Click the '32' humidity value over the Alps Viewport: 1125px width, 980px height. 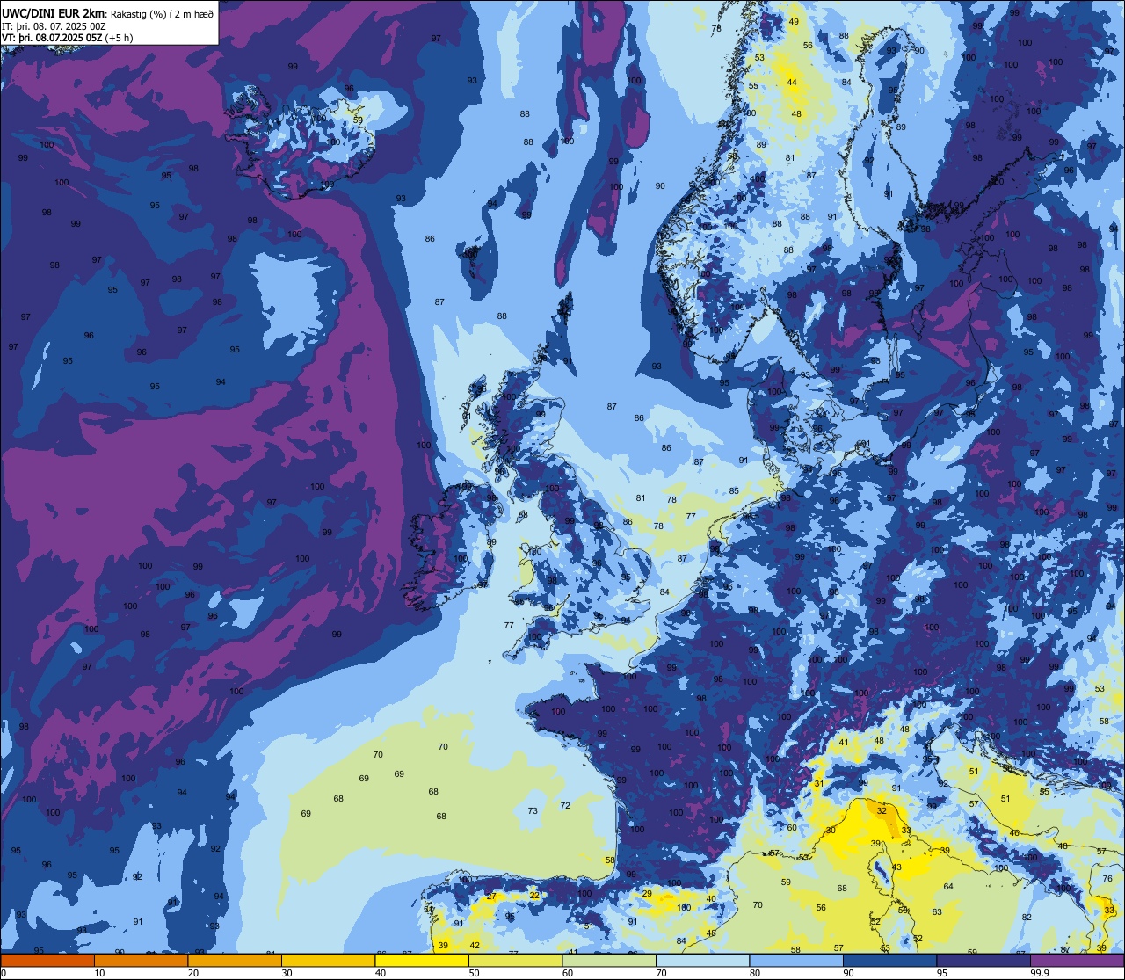pyautogui.click(x=882, y=811)
